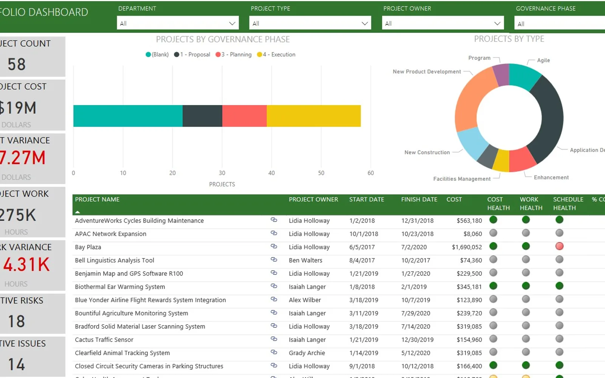Click the $1,690,052 cost cell for Bay Plaza

(x=467, y=247)
